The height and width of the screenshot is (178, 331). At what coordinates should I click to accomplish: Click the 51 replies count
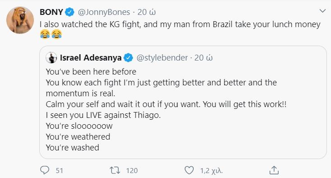(x=59, y=171)
